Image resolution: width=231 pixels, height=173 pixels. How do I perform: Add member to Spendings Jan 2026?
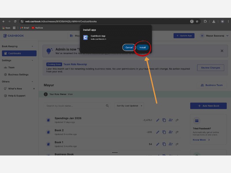pyautogui.click(x=171, y=120)
